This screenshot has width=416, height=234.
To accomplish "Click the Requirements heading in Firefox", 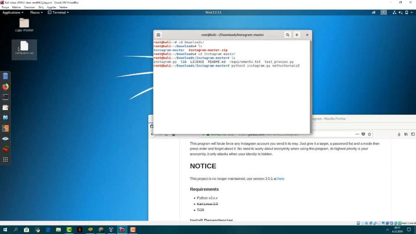I will [204, 189].
